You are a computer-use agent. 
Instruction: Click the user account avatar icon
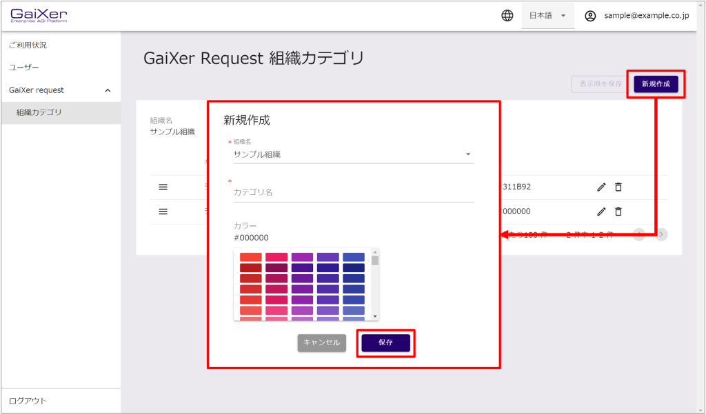pyautogui.click(x=590, y=16)
